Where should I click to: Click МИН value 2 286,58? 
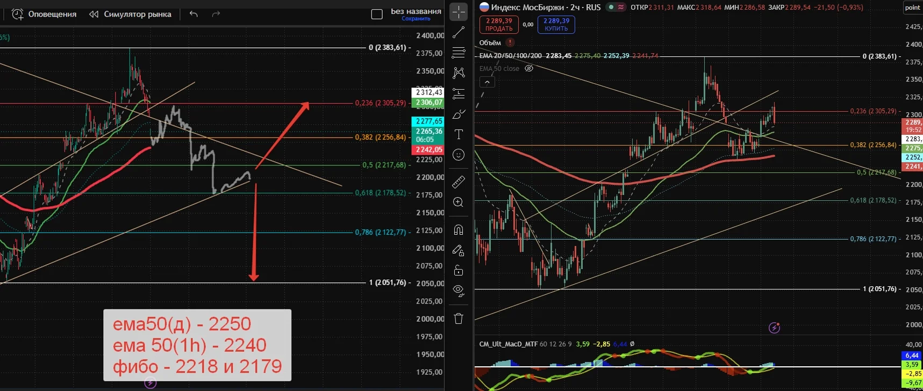click(x=752, y=8)
